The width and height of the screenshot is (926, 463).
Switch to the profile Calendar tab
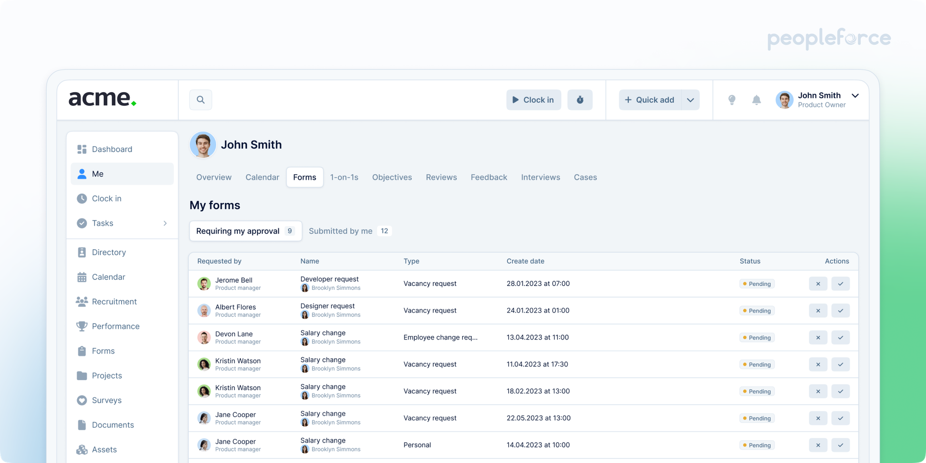[262, 177]
